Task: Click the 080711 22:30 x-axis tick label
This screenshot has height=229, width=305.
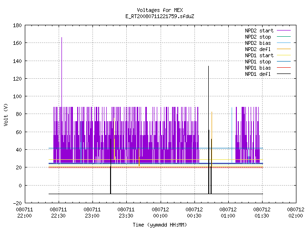Action: pos(58,213)
